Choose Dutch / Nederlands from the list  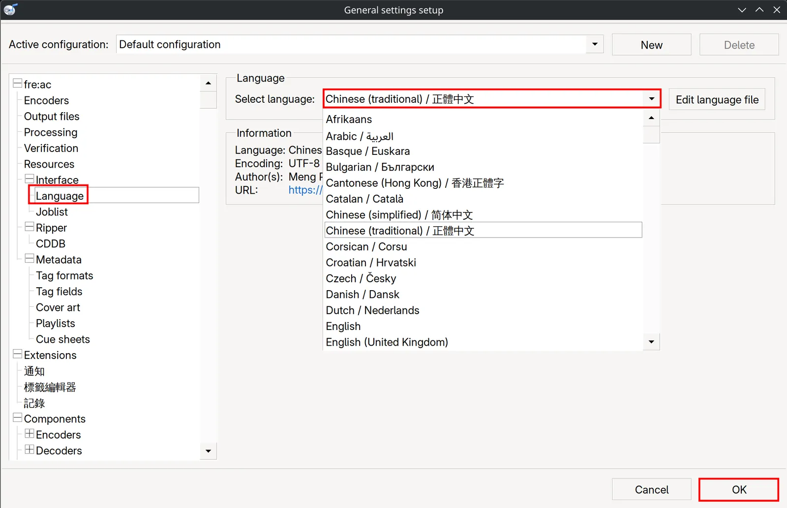pos(484,310)
